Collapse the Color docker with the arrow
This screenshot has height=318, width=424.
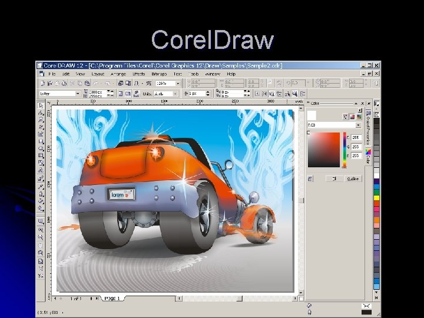356,103
